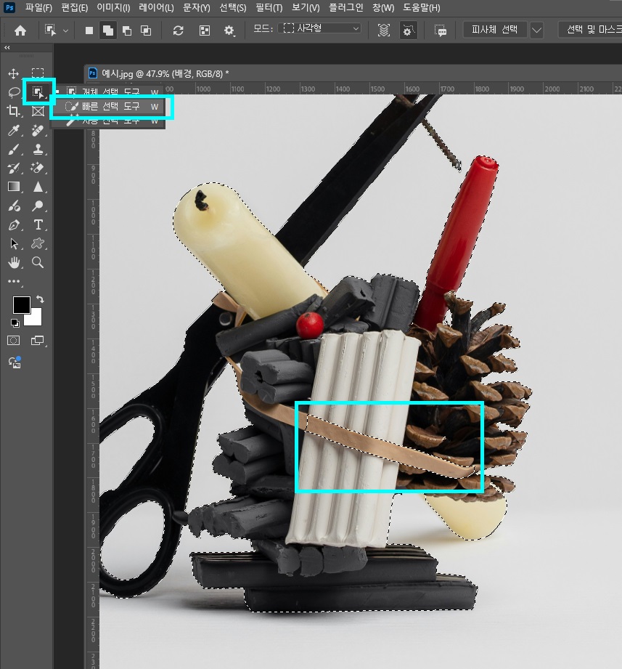
Task: Swap foreground and background colors
Action: tap(40, 299)
